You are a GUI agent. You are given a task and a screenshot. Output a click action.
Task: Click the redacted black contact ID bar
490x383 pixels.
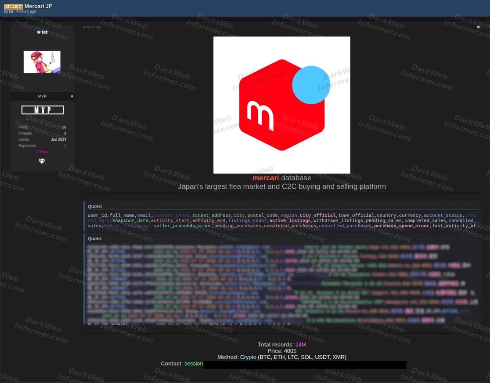[305, 365]
